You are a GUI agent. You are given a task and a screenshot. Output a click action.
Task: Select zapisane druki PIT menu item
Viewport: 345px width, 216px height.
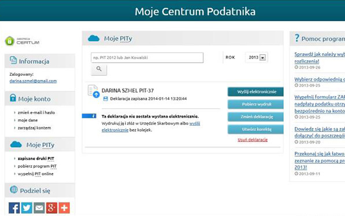36,159
